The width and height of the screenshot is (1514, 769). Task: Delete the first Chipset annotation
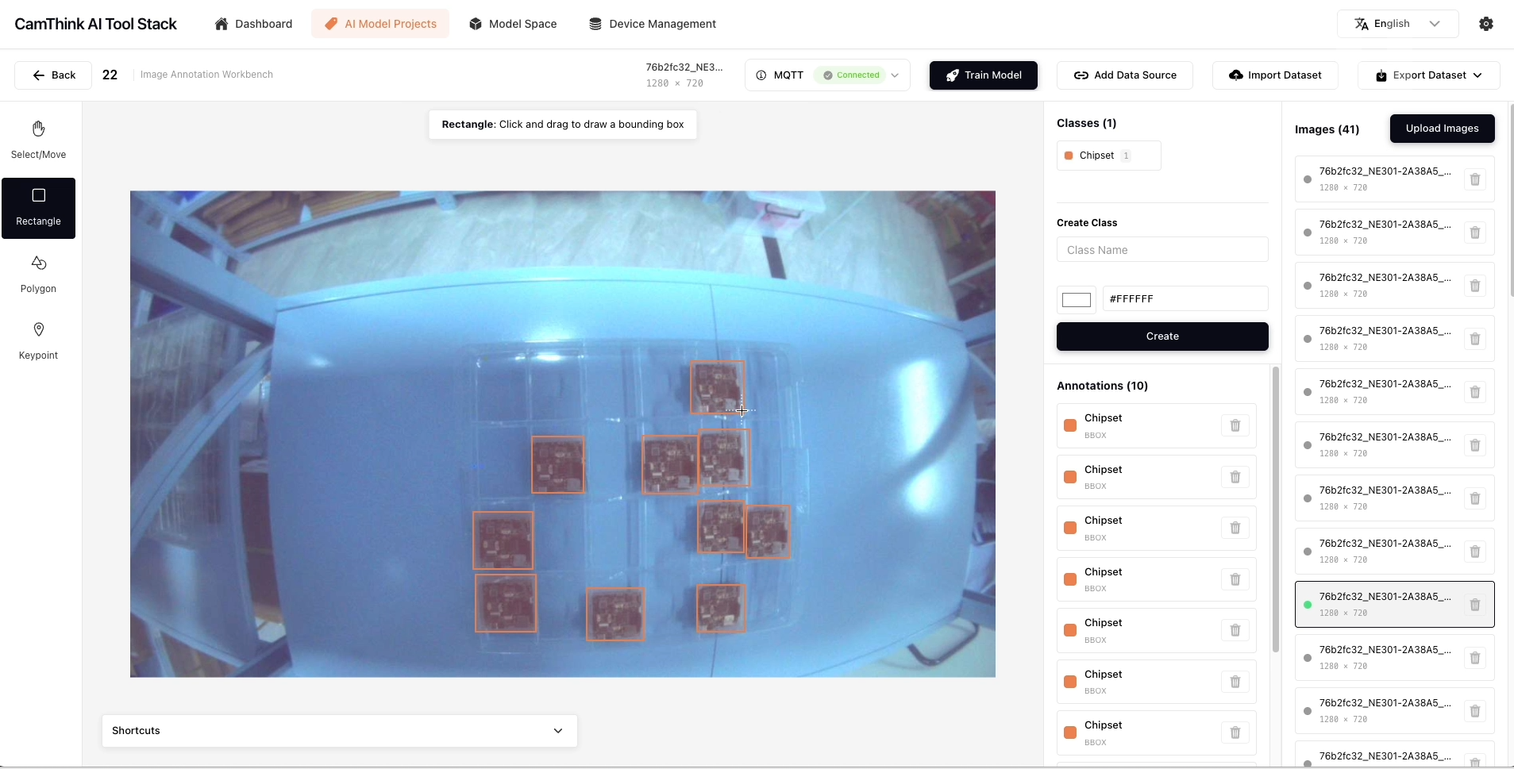pyautogui.click(x=1235, y=425)
